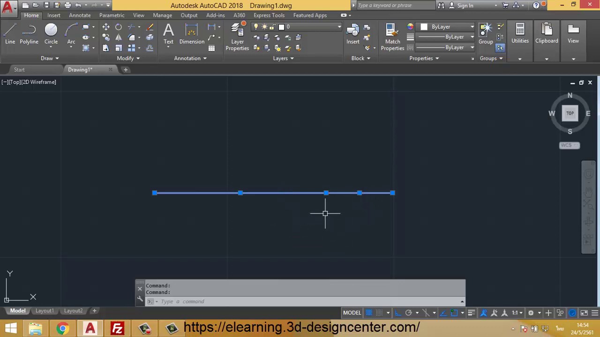Screen dimensions: 600x337
Task: Pick the Explode tool
Action: (x=150, y=37)
